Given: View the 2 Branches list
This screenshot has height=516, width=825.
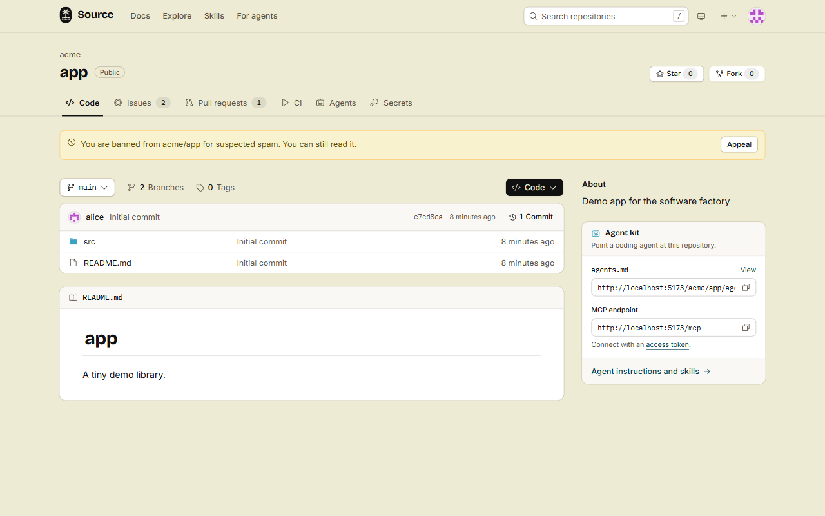Looking at the screenshot, I should 155,188.
